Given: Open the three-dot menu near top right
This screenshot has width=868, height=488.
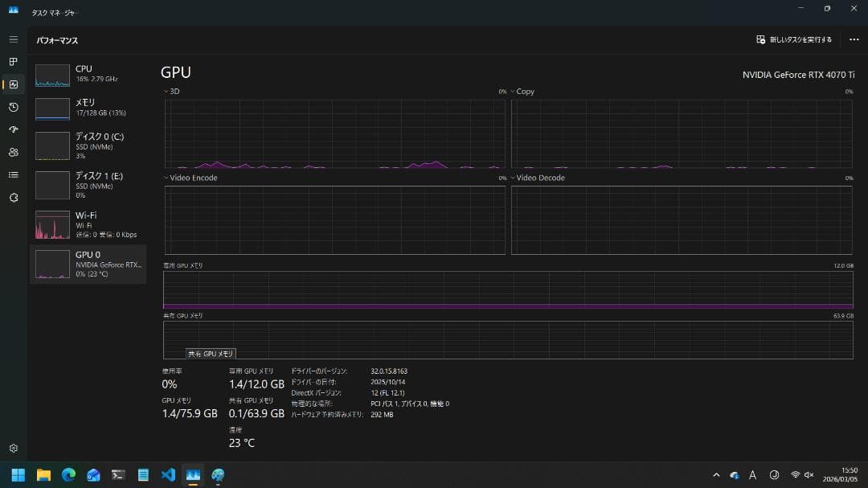Looking at the screenshot, I should point(854,39).
